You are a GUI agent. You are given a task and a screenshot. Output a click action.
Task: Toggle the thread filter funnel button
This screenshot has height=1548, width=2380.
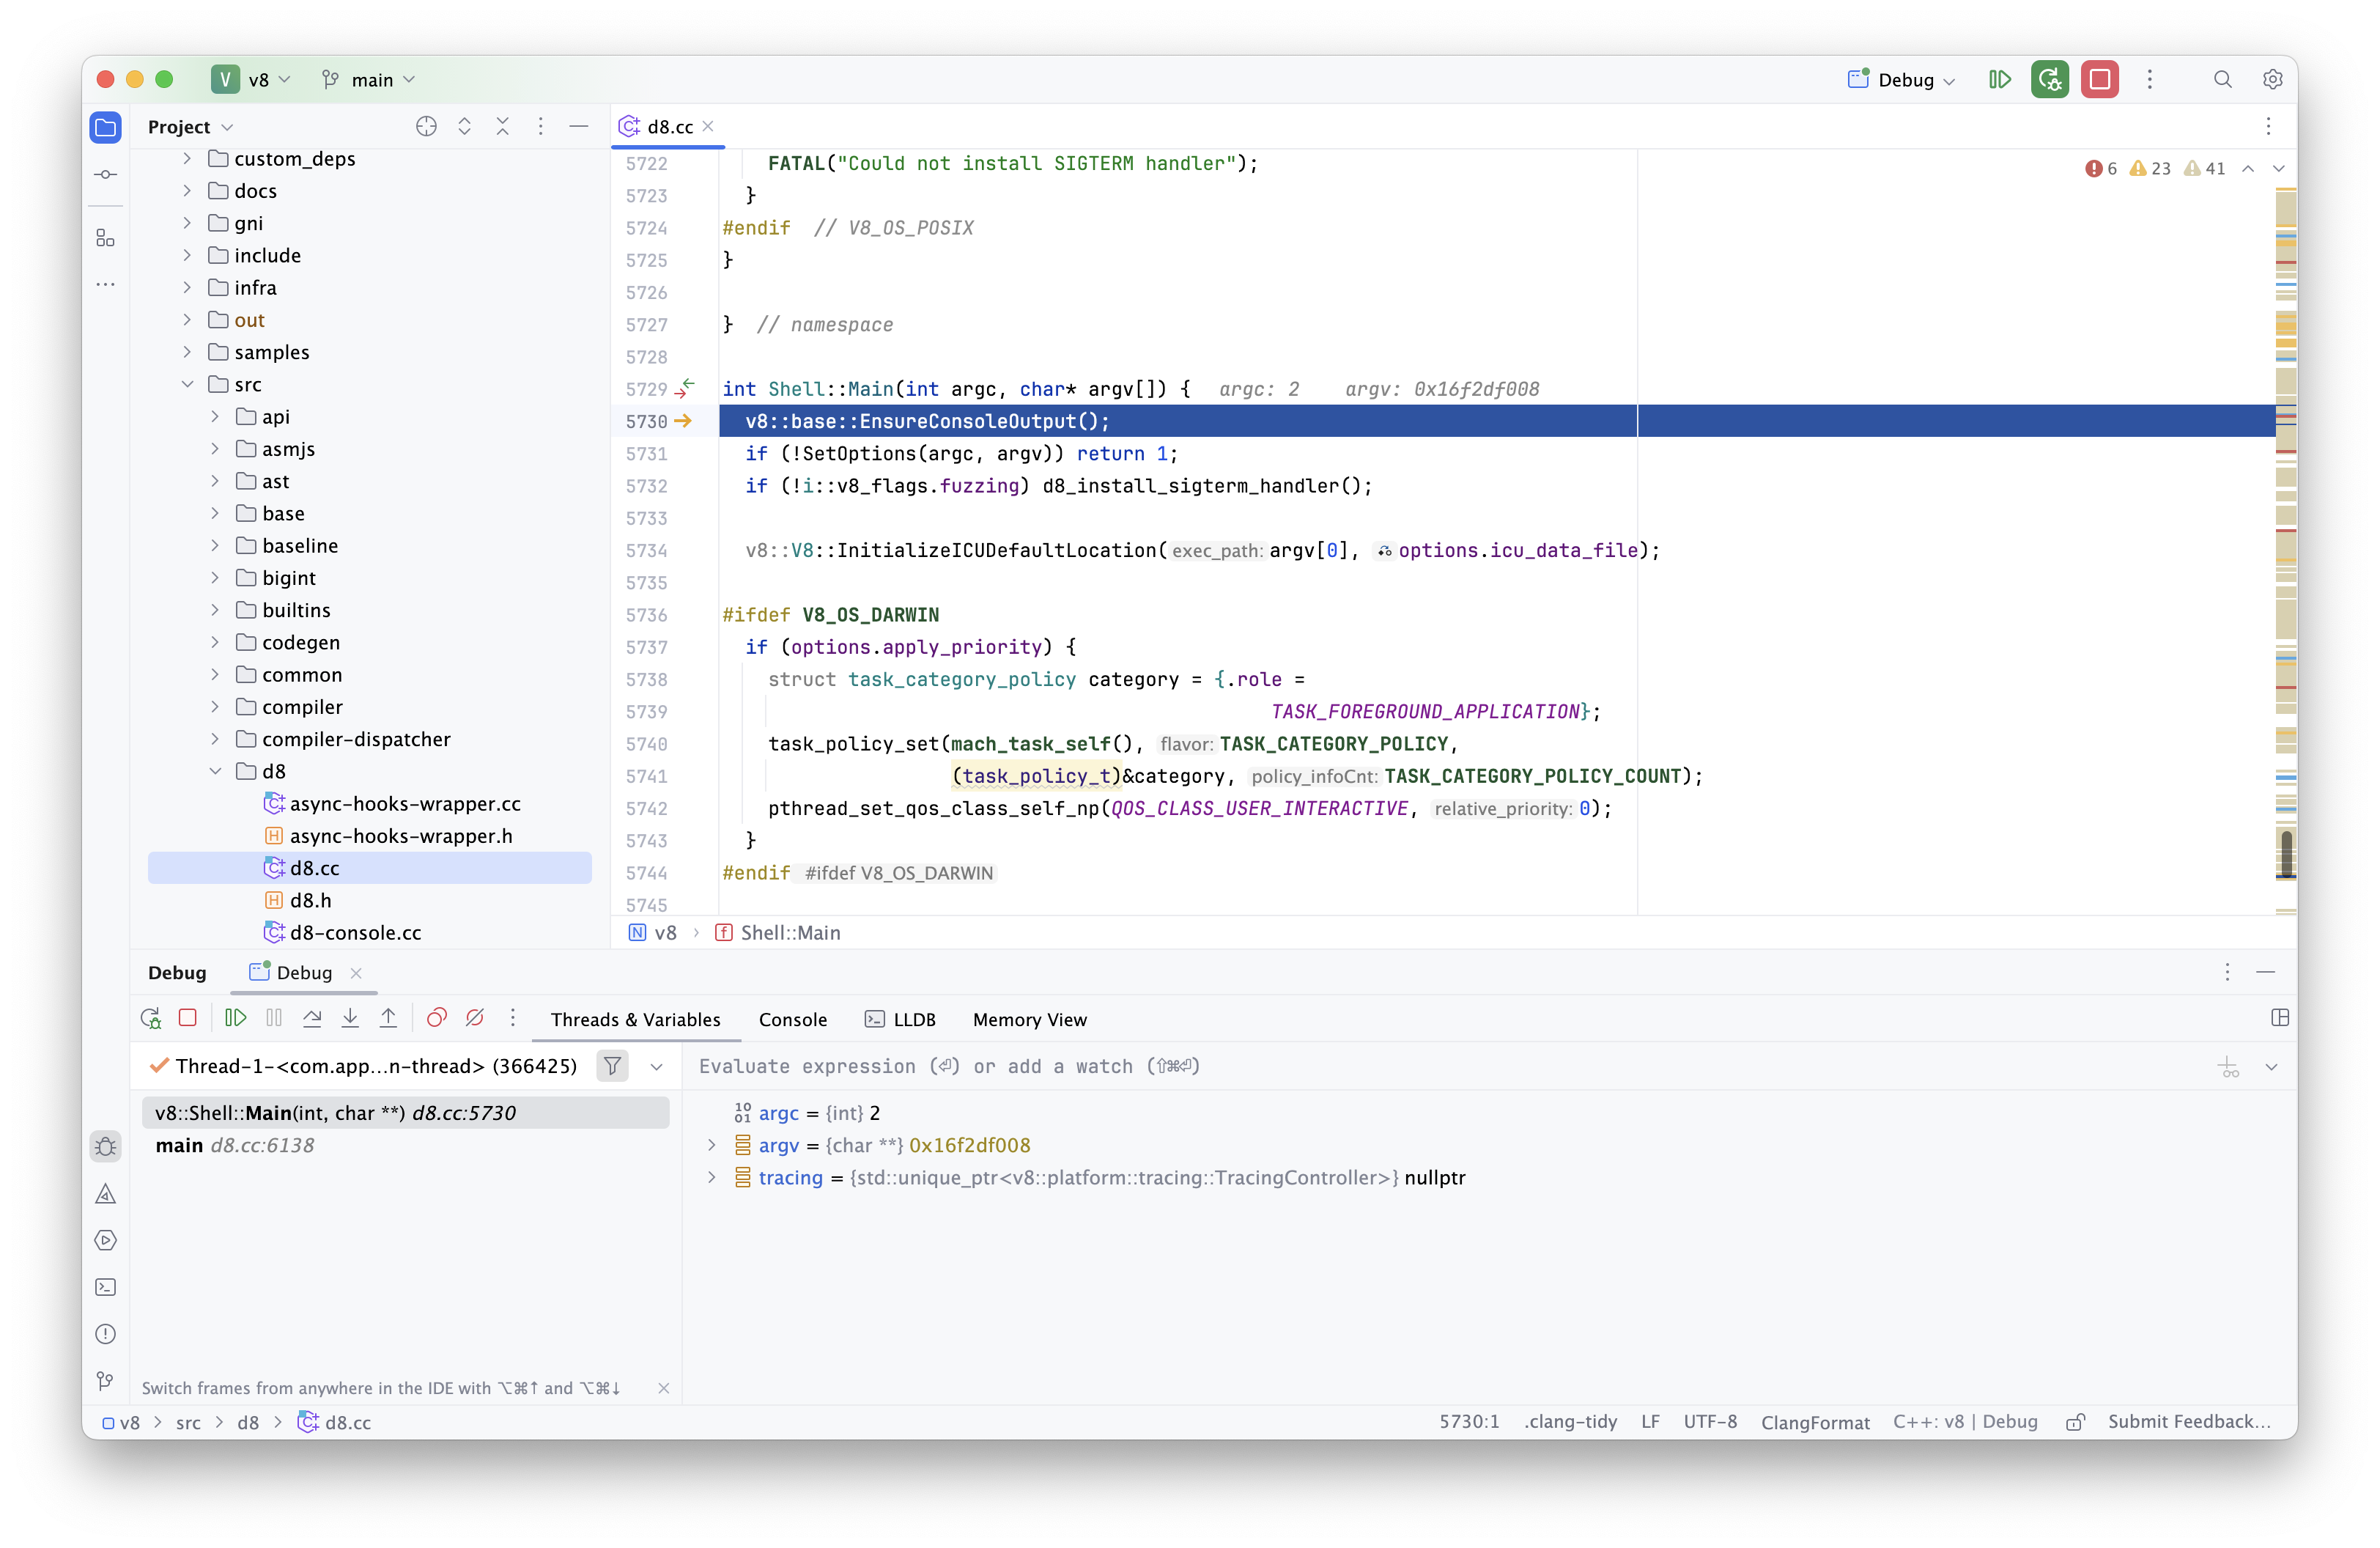pos(612,1066)
